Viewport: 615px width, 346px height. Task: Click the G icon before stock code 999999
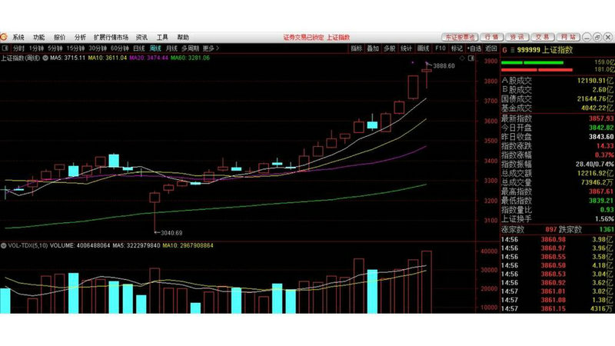[x=504, y=48]
